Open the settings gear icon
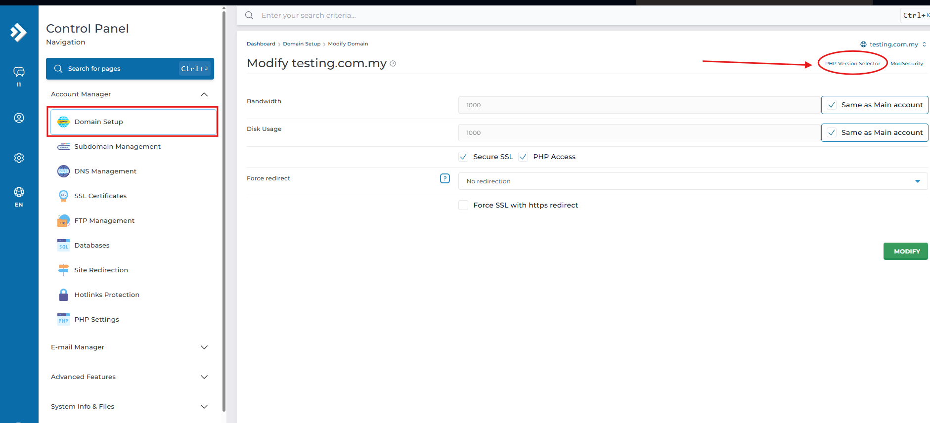 pyautogui.click(x=19, y=158)
